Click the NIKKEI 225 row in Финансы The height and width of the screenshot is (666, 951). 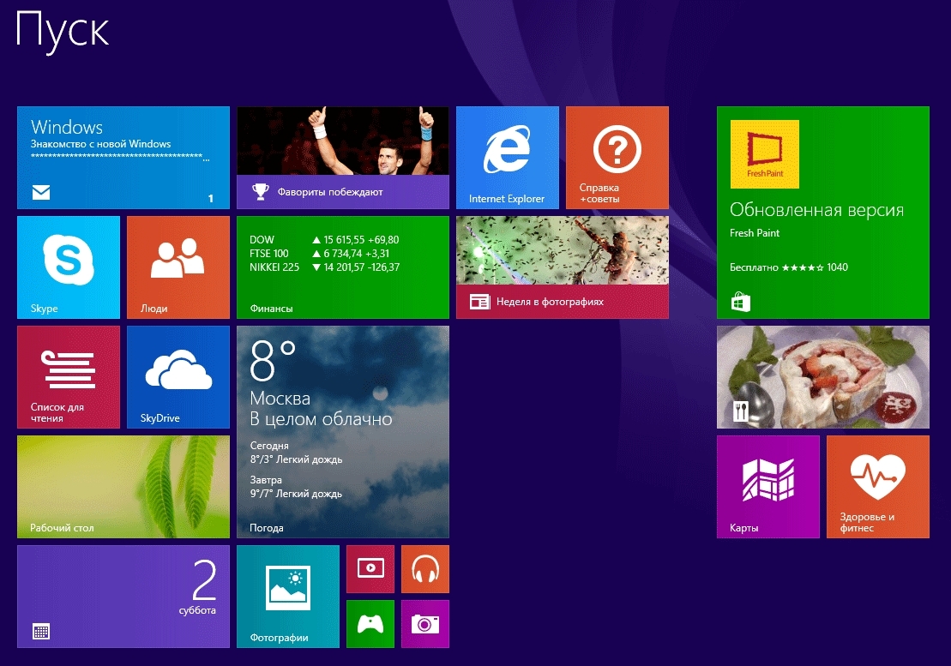tap(324, 267)
